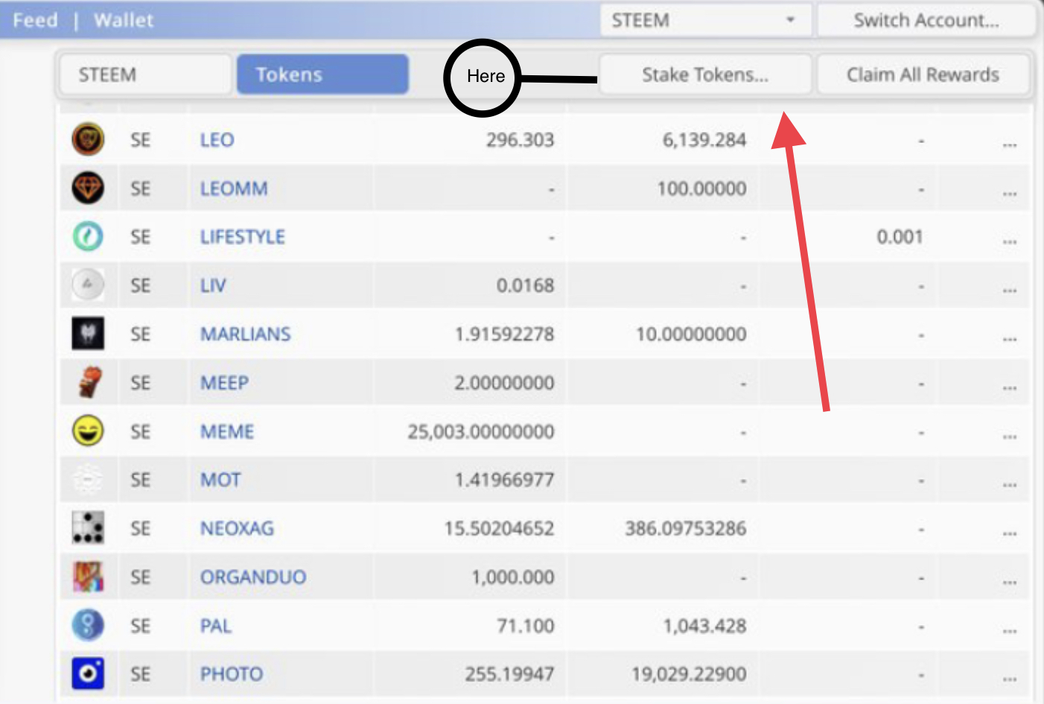Image resolution: width=1044 pixels, height=704 pixels.
Task: Click the MEME smiley token icon
Action: [x=88, y=431]
